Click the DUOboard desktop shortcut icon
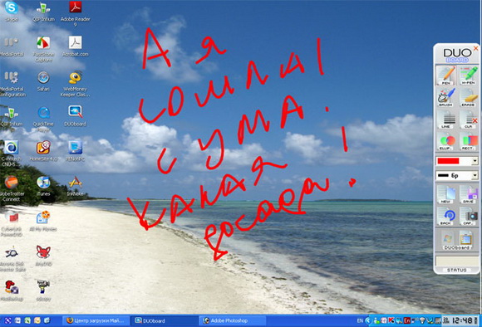 [x=76, y=115]
